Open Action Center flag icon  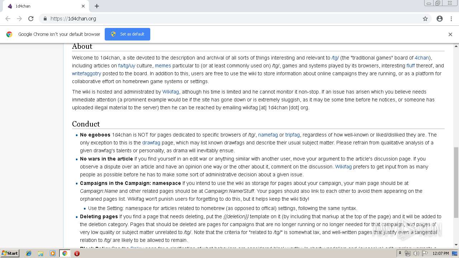tap(425, 253)
